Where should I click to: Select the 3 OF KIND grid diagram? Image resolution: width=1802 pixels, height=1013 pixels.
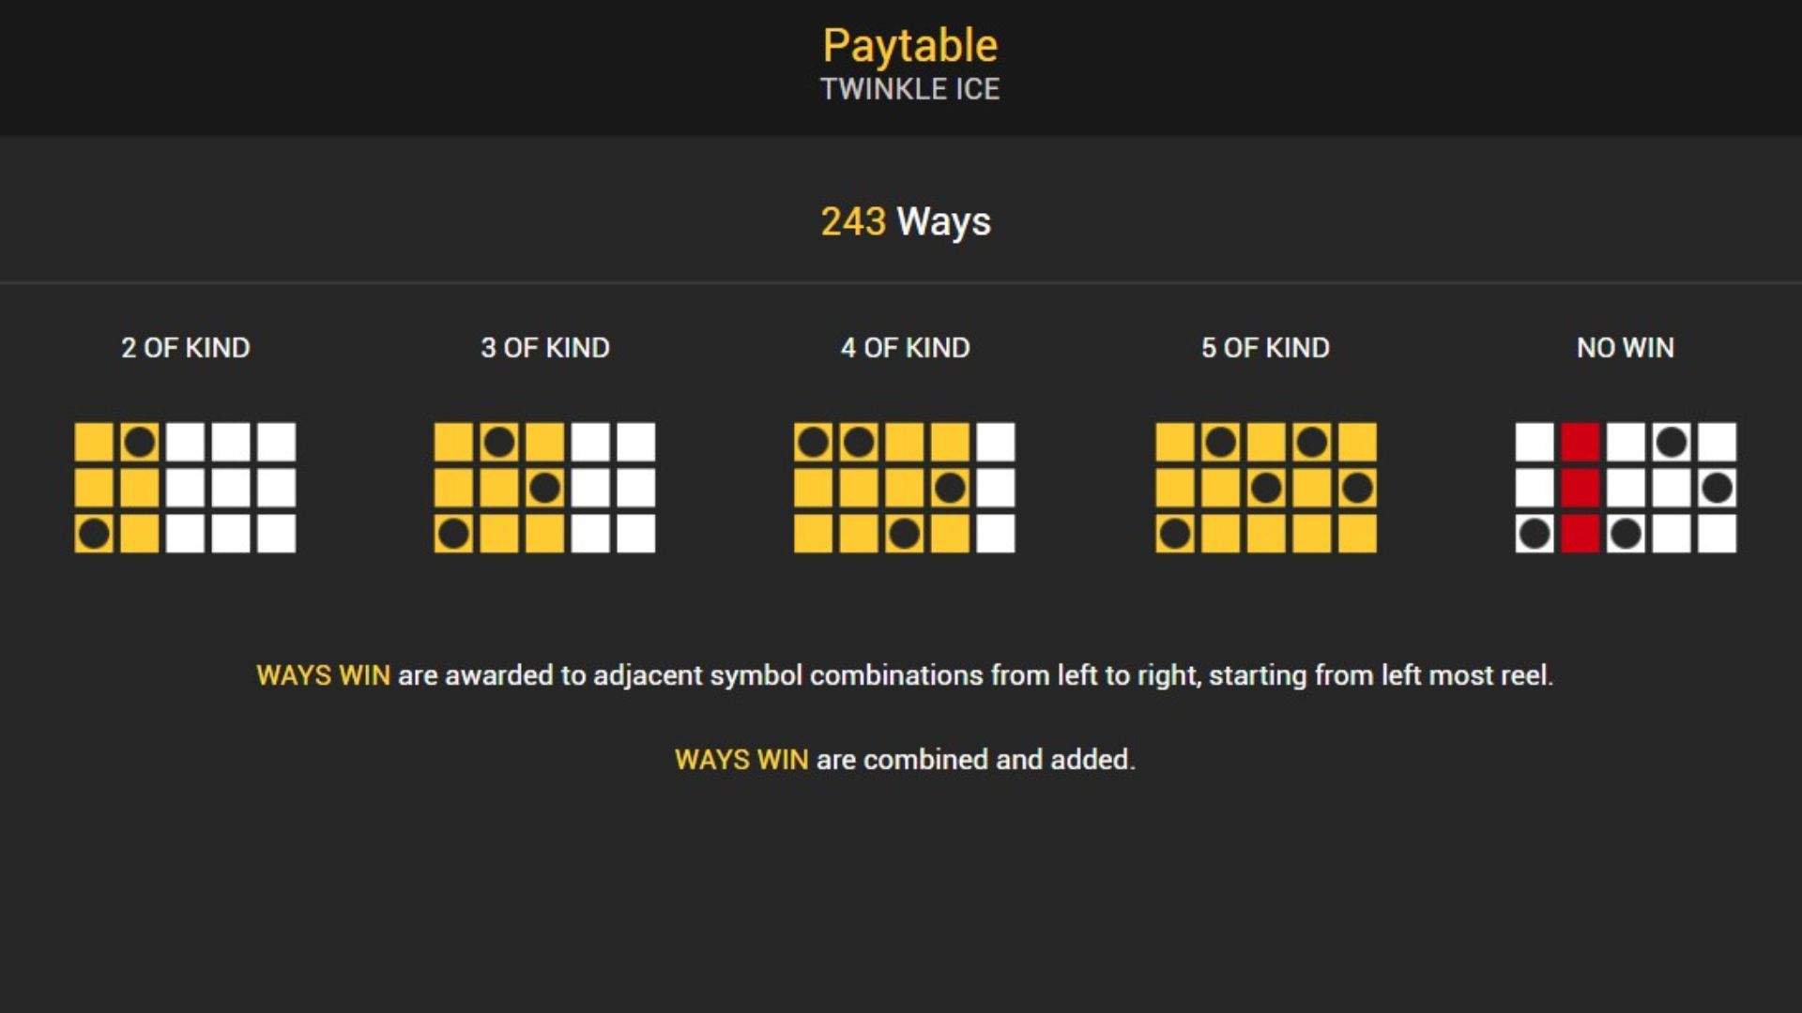544,488
